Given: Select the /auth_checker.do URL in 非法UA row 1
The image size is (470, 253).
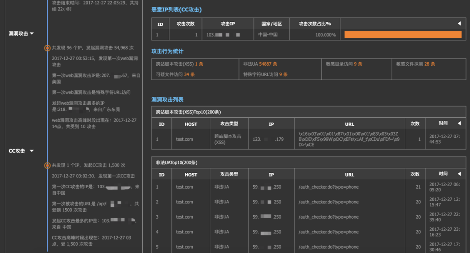Looking at the screenshot, I should 329,187.
